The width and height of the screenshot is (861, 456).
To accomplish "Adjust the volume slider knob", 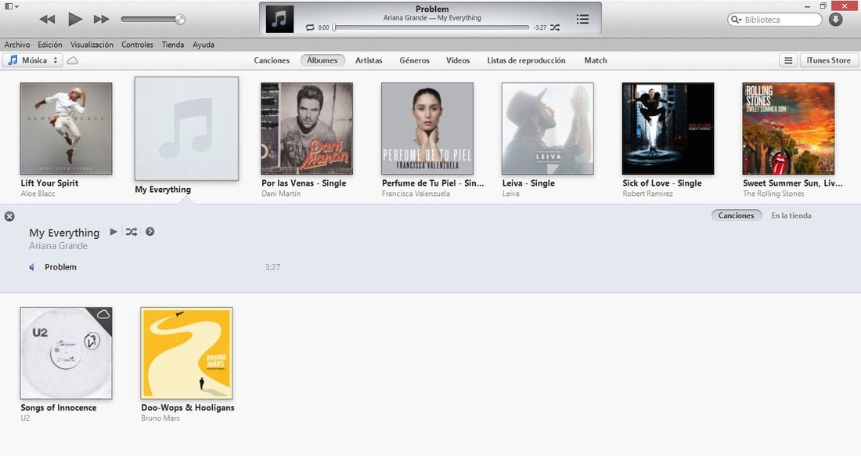I will [x=179, y=20].
